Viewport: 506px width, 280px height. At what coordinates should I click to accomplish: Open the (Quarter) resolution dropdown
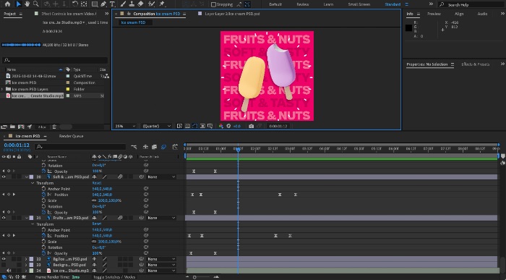point(157,126)
